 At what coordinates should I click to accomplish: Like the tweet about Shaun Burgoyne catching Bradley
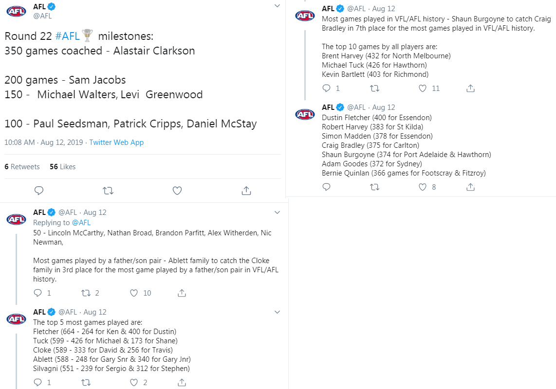point(422,88)
